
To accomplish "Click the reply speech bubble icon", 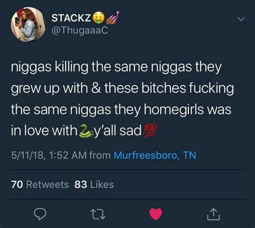I will coord(40,214).
